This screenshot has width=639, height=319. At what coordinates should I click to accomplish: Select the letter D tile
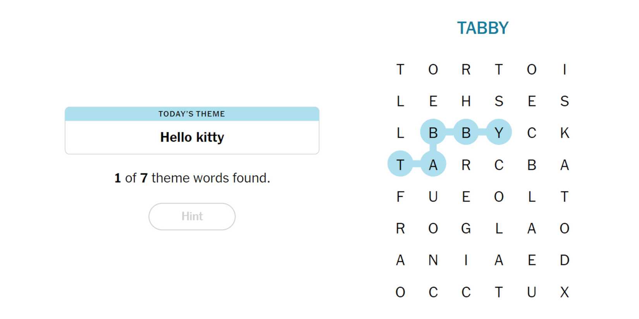click(x=564, y=260)
